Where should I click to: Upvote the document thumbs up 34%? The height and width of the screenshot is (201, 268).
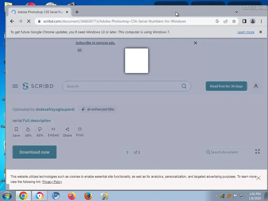coord(28,132)
